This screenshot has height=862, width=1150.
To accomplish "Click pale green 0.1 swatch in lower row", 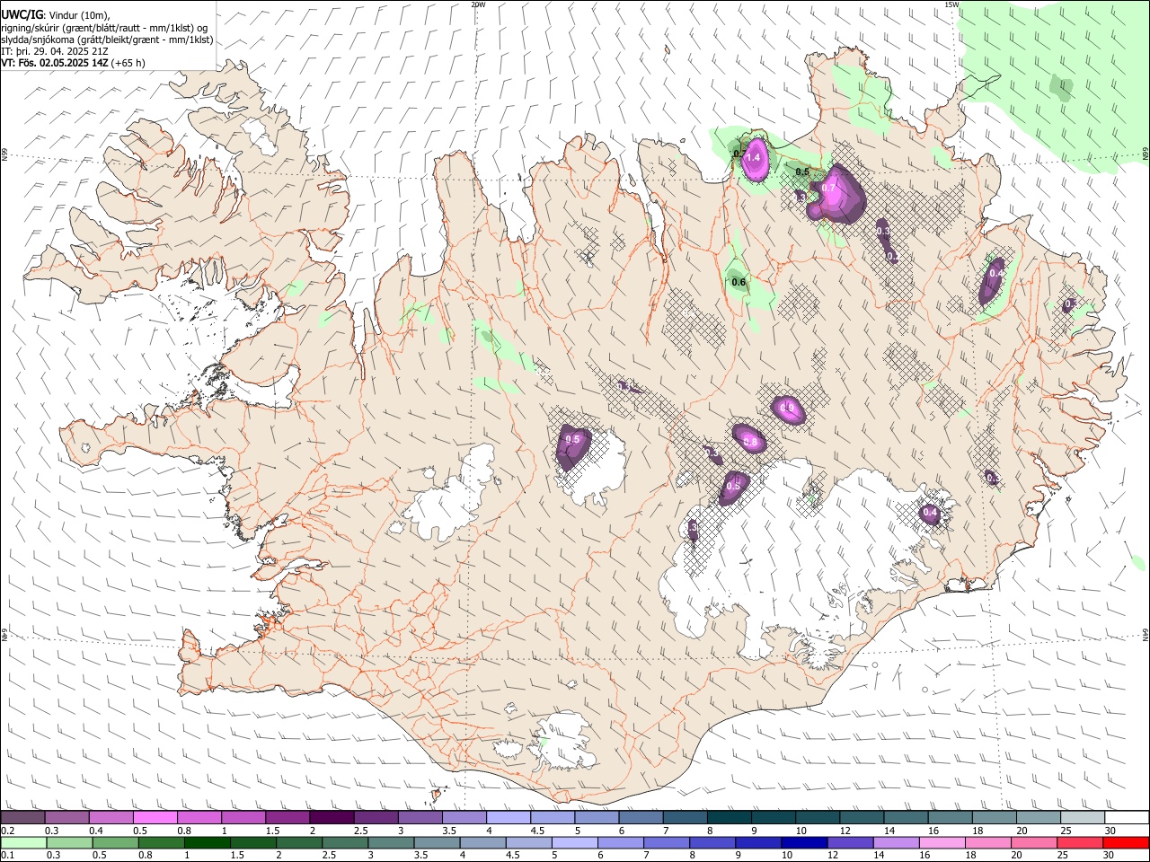I will (x=23, y=842).
